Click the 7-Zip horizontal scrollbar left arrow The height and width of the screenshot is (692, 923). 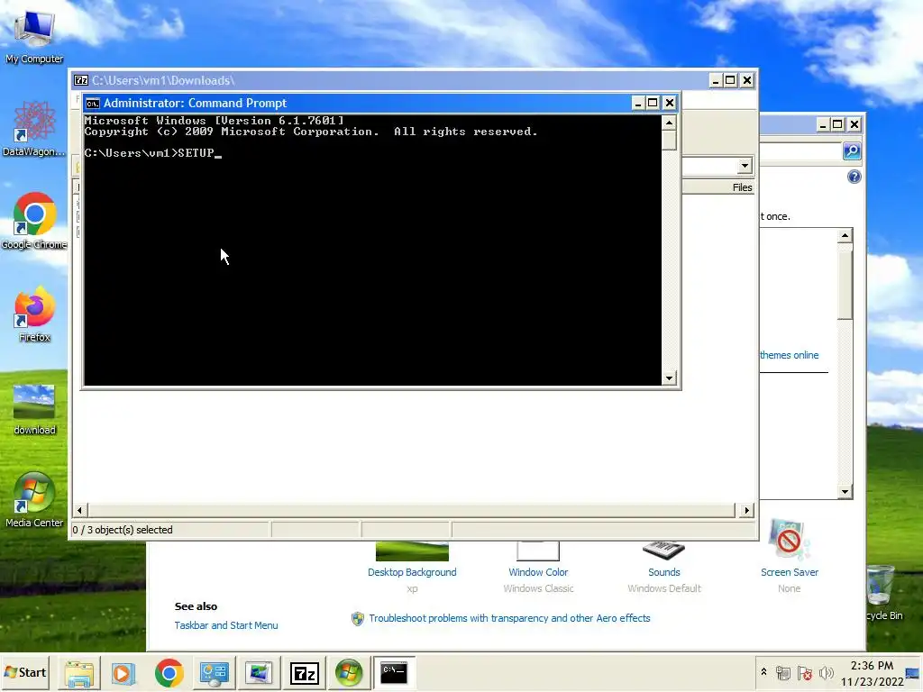79,510
